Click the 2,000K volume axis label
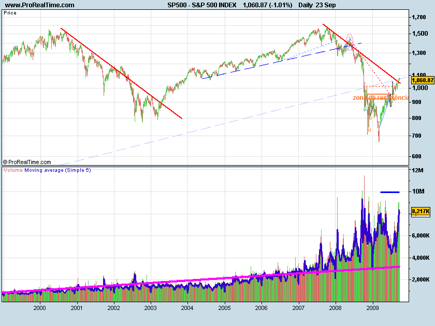Image resolution: width=435 pixels, height=326 pixels. point(421,279)
